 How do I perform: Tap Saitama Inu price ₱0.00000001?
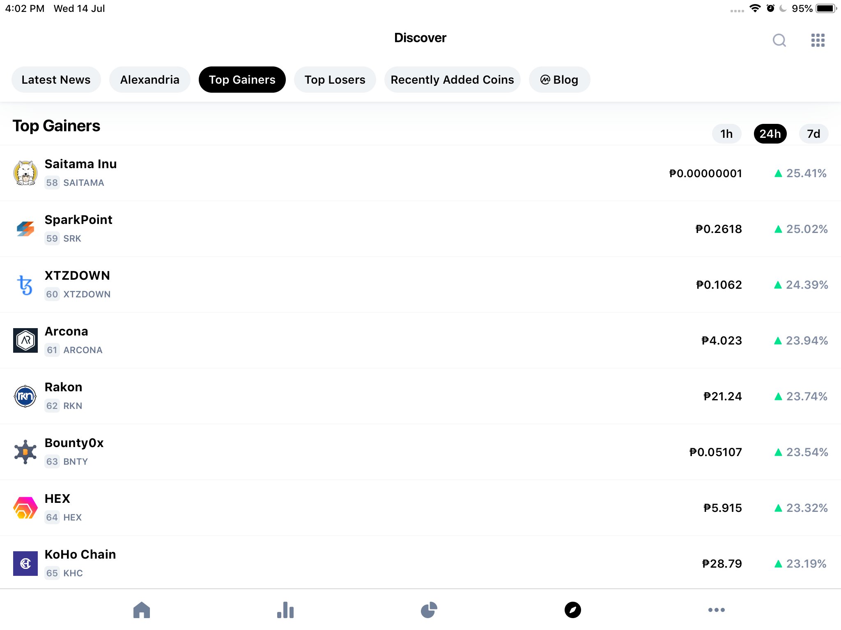click(705, 173)
